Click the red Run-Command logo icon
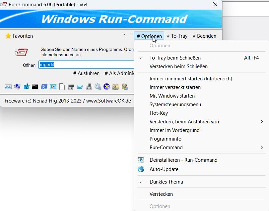The width and height of the screenshot is (269, 211). pyautogui.click(x=21, y=52)
